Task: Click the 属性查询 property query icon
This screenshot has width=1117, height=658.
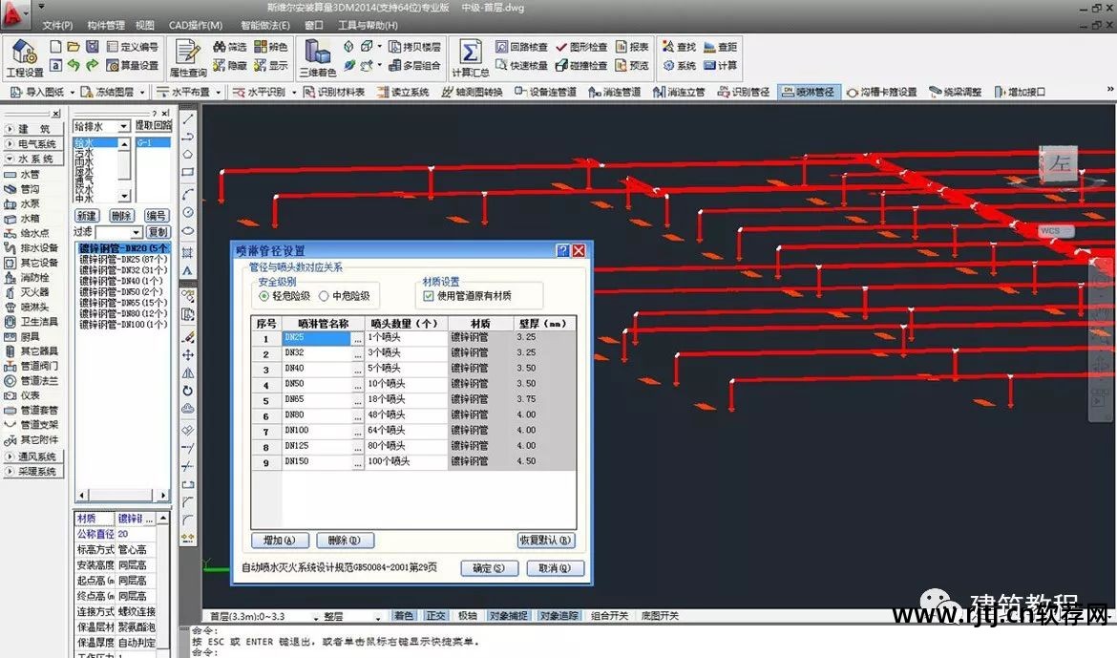Action: (188, 57)
